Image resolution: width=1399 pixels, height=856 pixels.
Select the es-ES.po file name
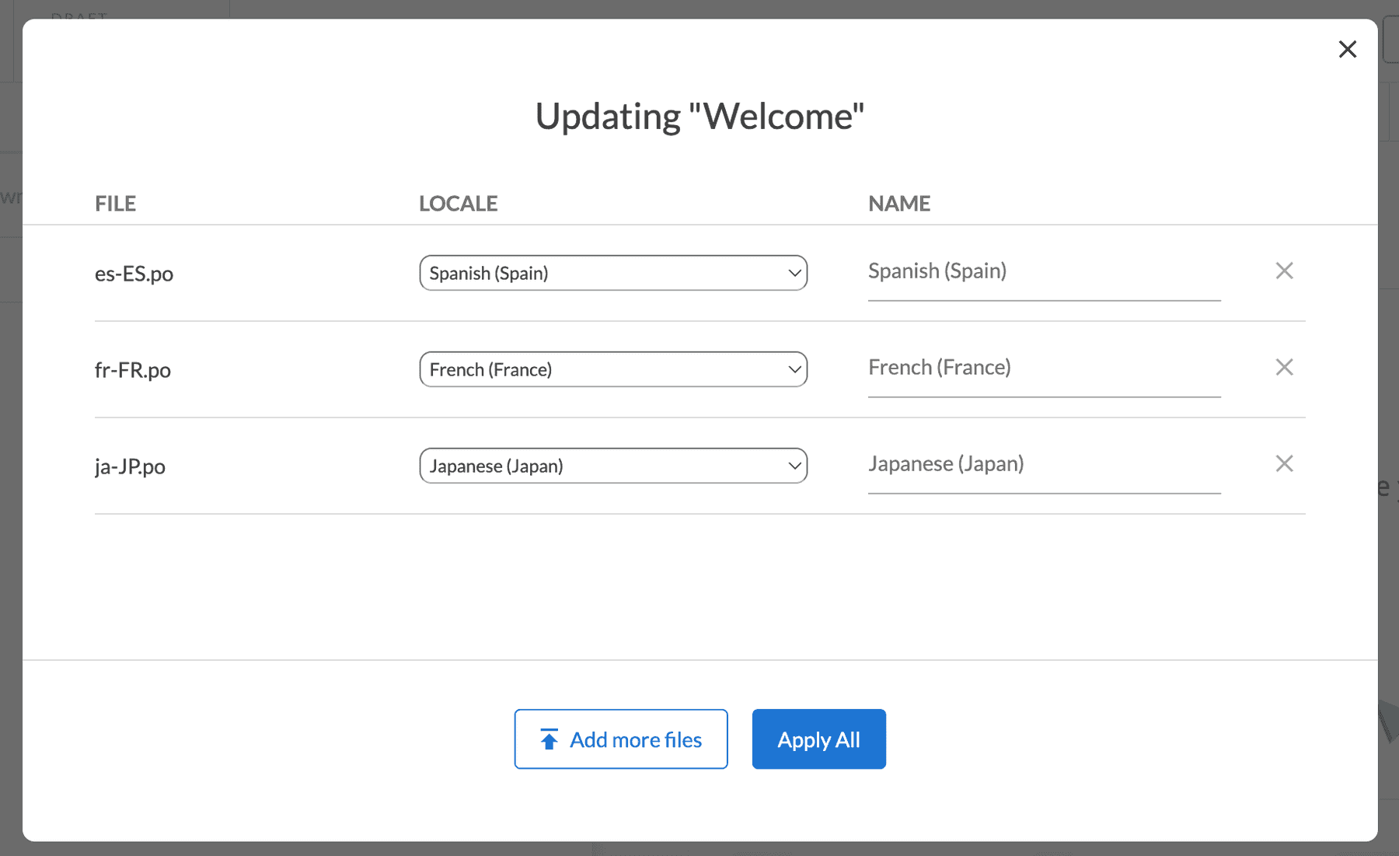pos(134,273)
